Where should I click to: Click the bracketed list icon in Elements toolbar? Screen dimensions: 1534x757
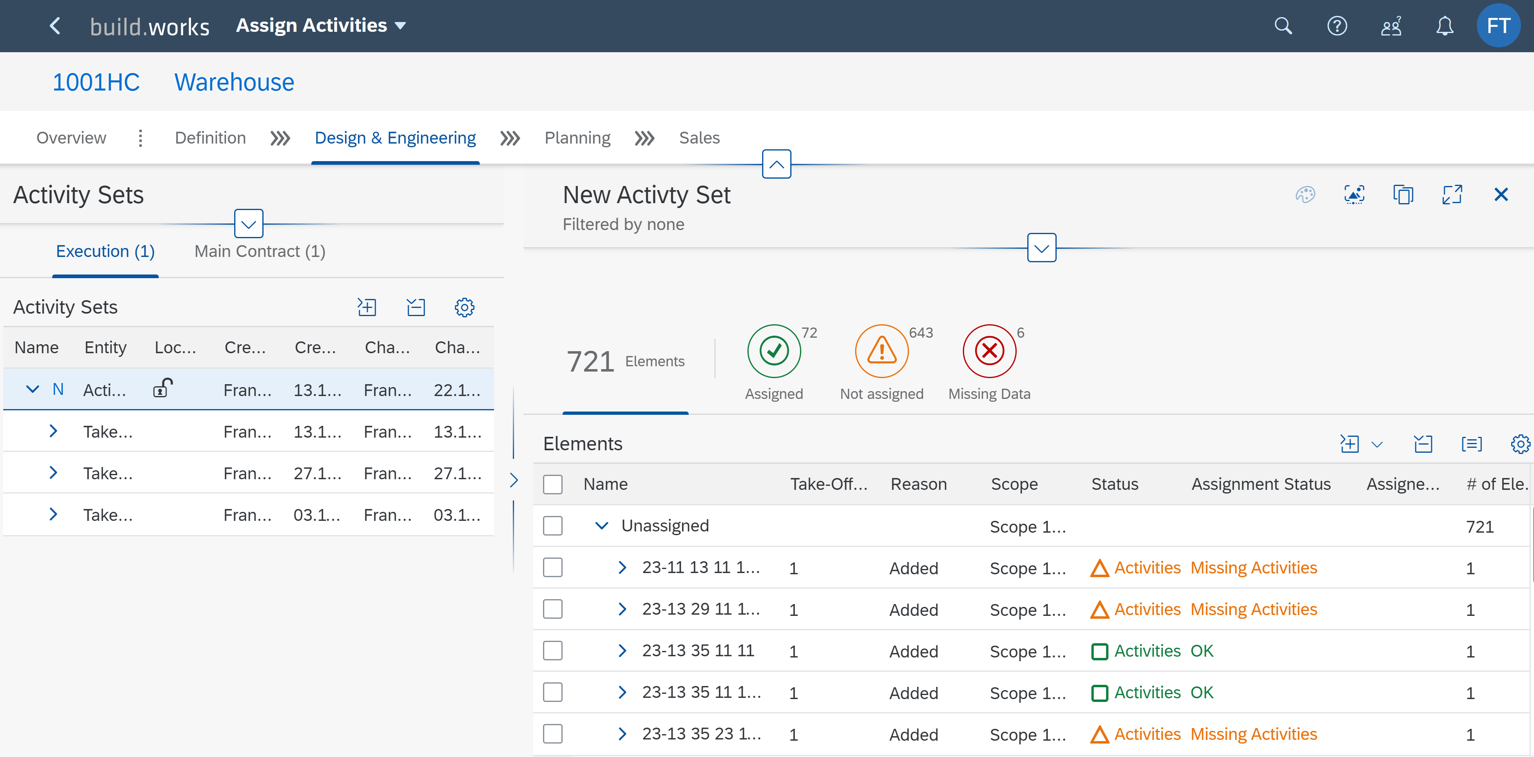pos(1472,444)
